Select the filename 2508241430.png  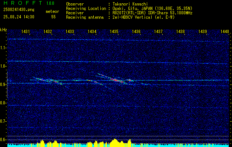tap(19, 10)
